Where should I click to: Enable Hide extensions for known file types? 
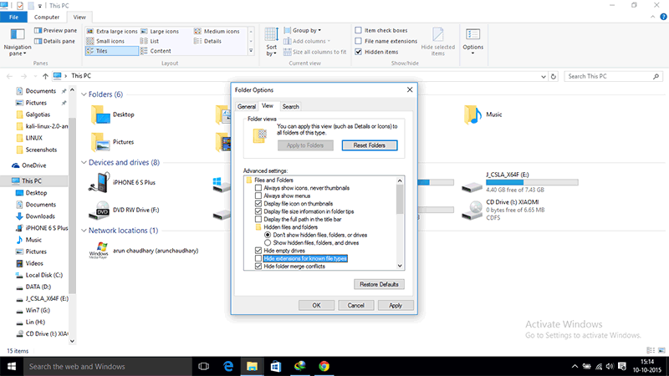coord(258,258)
